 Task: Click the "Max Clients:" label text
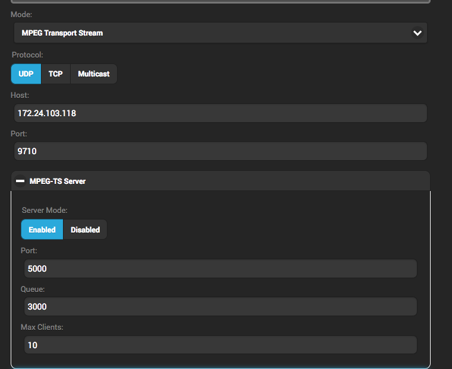click(42, 327)
